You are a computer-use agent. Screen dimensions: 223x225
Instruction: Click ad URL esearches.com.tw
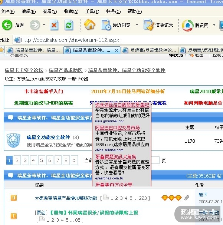[109, 178]
